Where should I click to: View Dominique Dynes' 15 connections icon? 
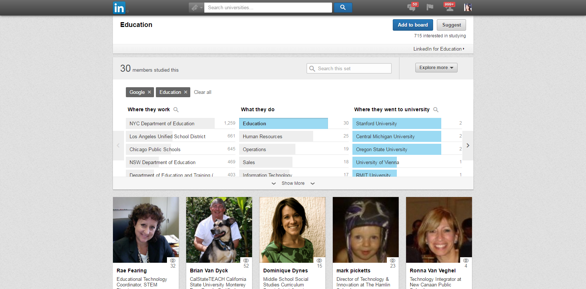[x=319, y=260]
